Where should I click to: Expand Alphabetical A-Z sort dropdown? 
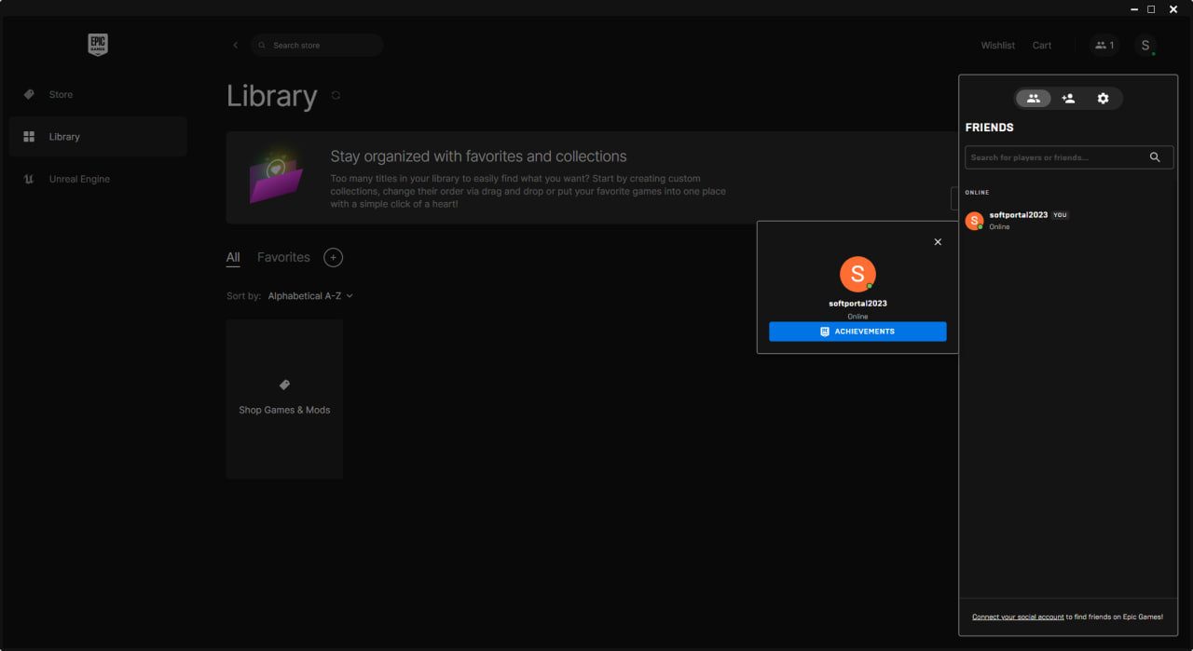point(310,296)
